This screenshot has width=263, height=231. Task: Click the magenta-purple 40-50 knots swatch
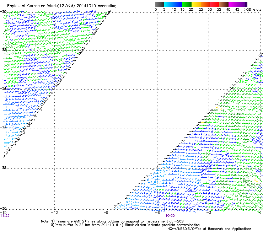point(238,4)
